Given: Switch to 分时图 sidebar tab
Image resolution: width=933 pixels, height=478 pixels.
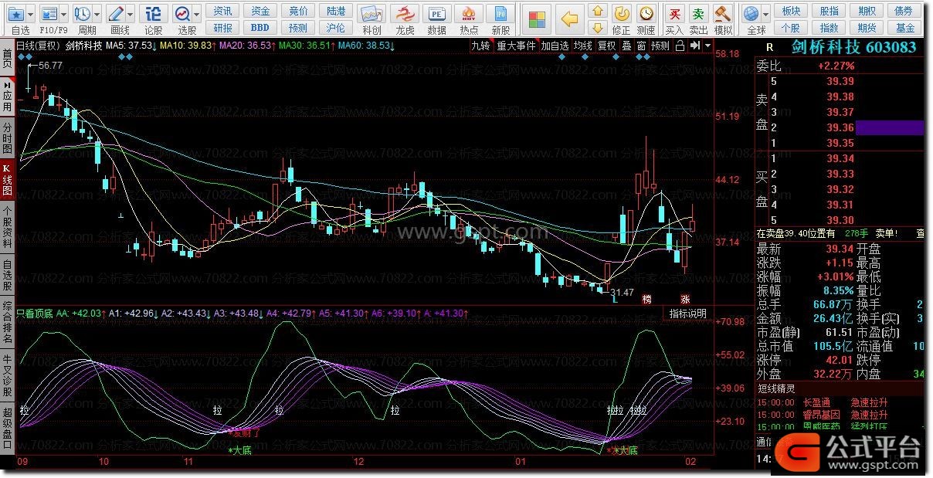Looking at the screenshot, I should [x=7, y=137].
